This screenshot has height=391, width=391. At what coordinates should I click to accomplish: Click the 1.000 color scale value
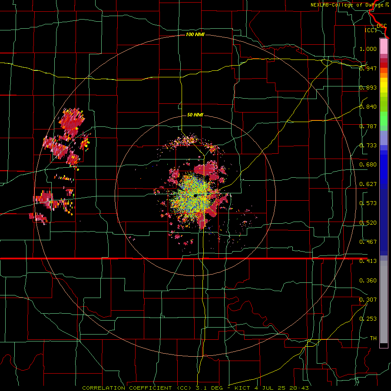coord(368,49)
